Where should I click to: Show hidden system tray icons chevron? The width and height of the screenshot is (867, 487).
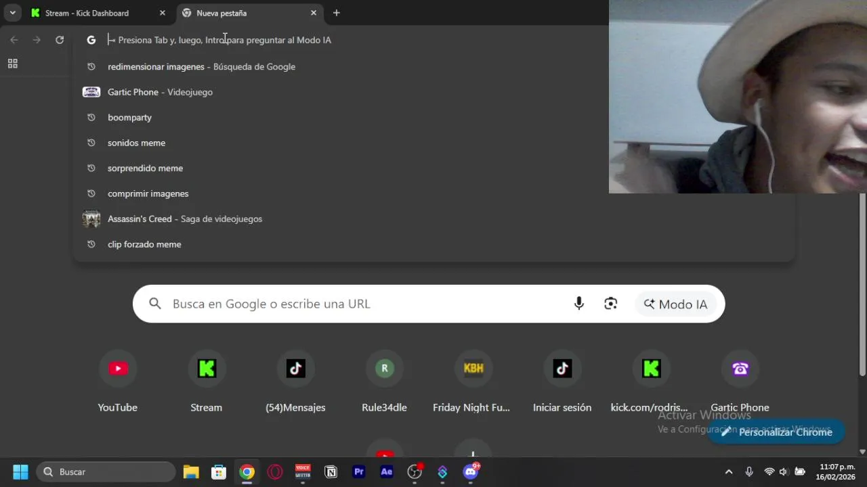(x=729, y=471)
